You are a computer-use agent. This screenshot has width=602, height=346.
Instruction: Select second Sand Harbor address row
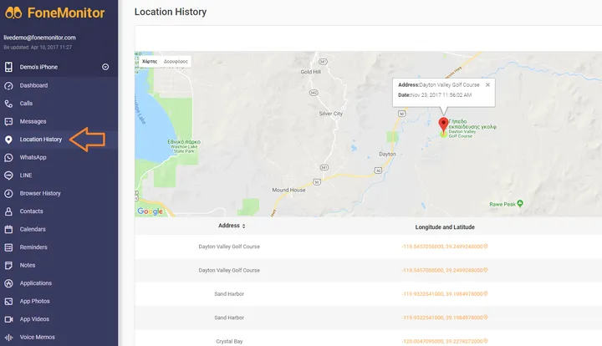click(229, 318)
